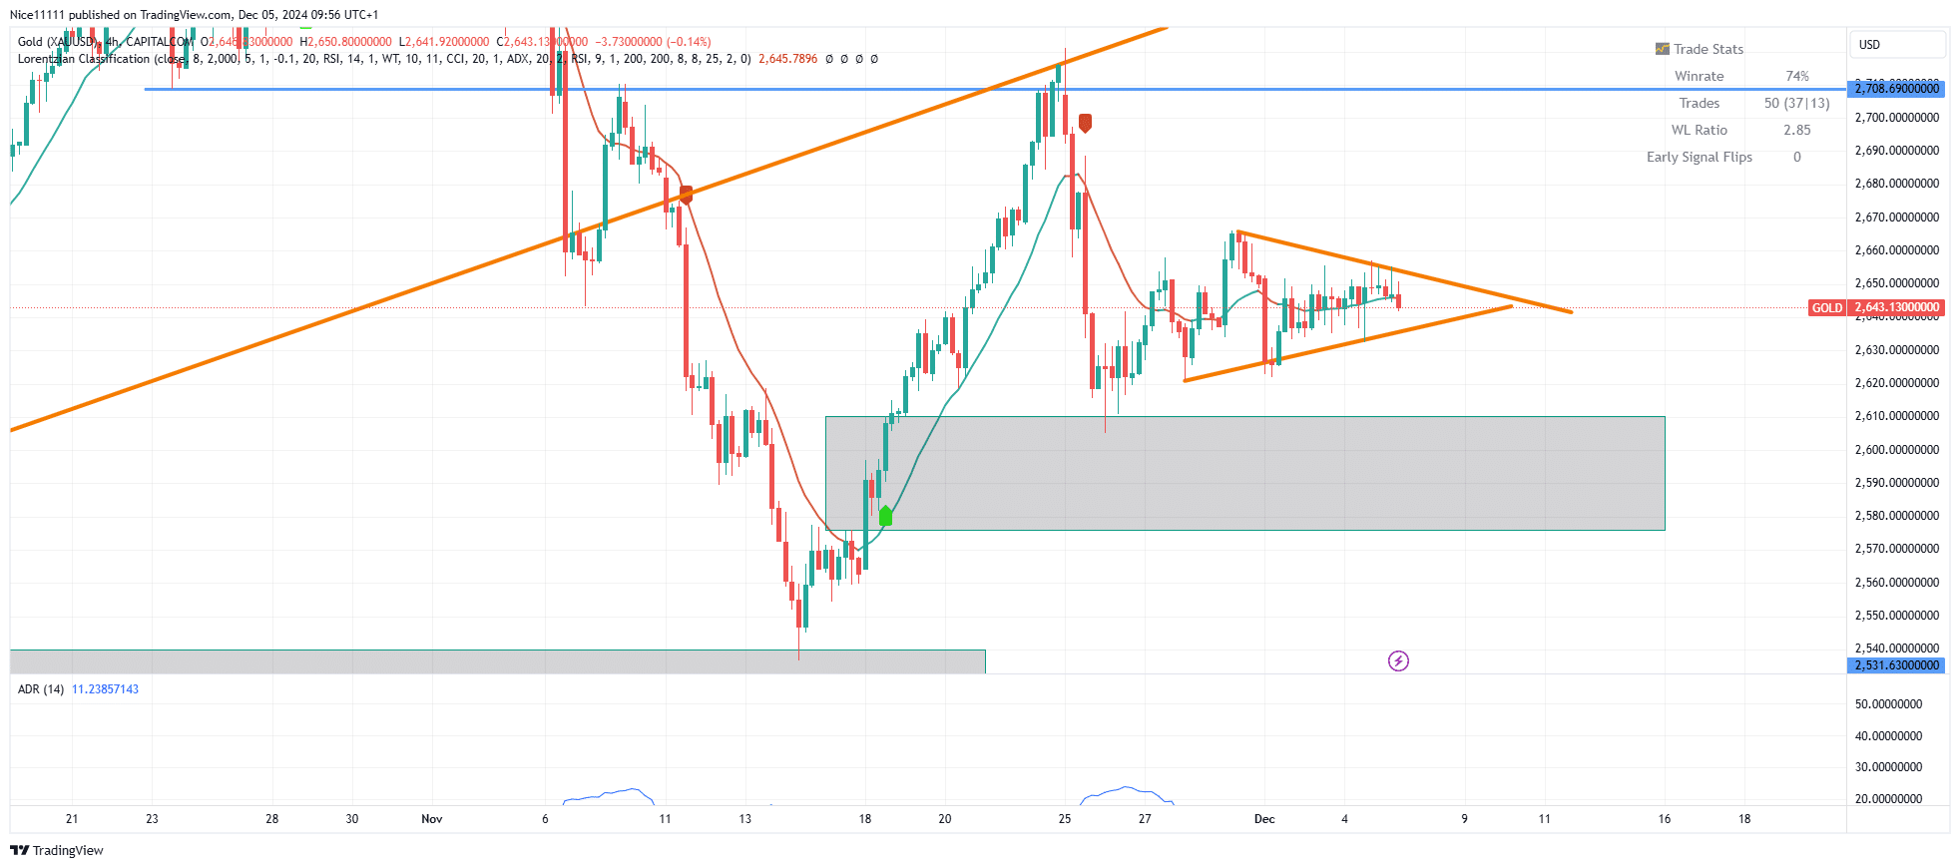
Task: Click the Trade Stats table icon
Action: tap(1662, 49)
